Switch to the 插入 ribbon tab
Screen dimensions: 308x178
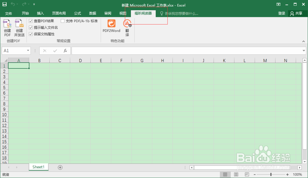tap(40, 13)
